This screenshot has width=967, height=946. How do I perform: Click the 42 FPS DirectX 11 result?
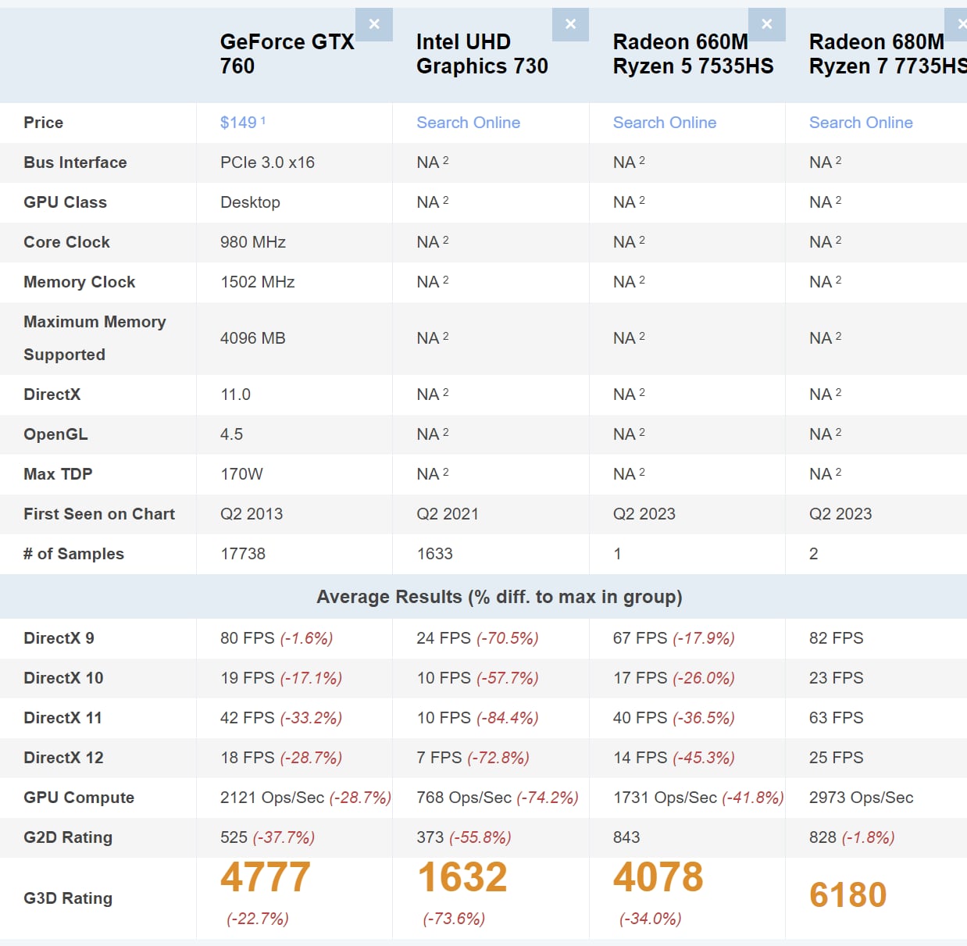coord(248,718)
